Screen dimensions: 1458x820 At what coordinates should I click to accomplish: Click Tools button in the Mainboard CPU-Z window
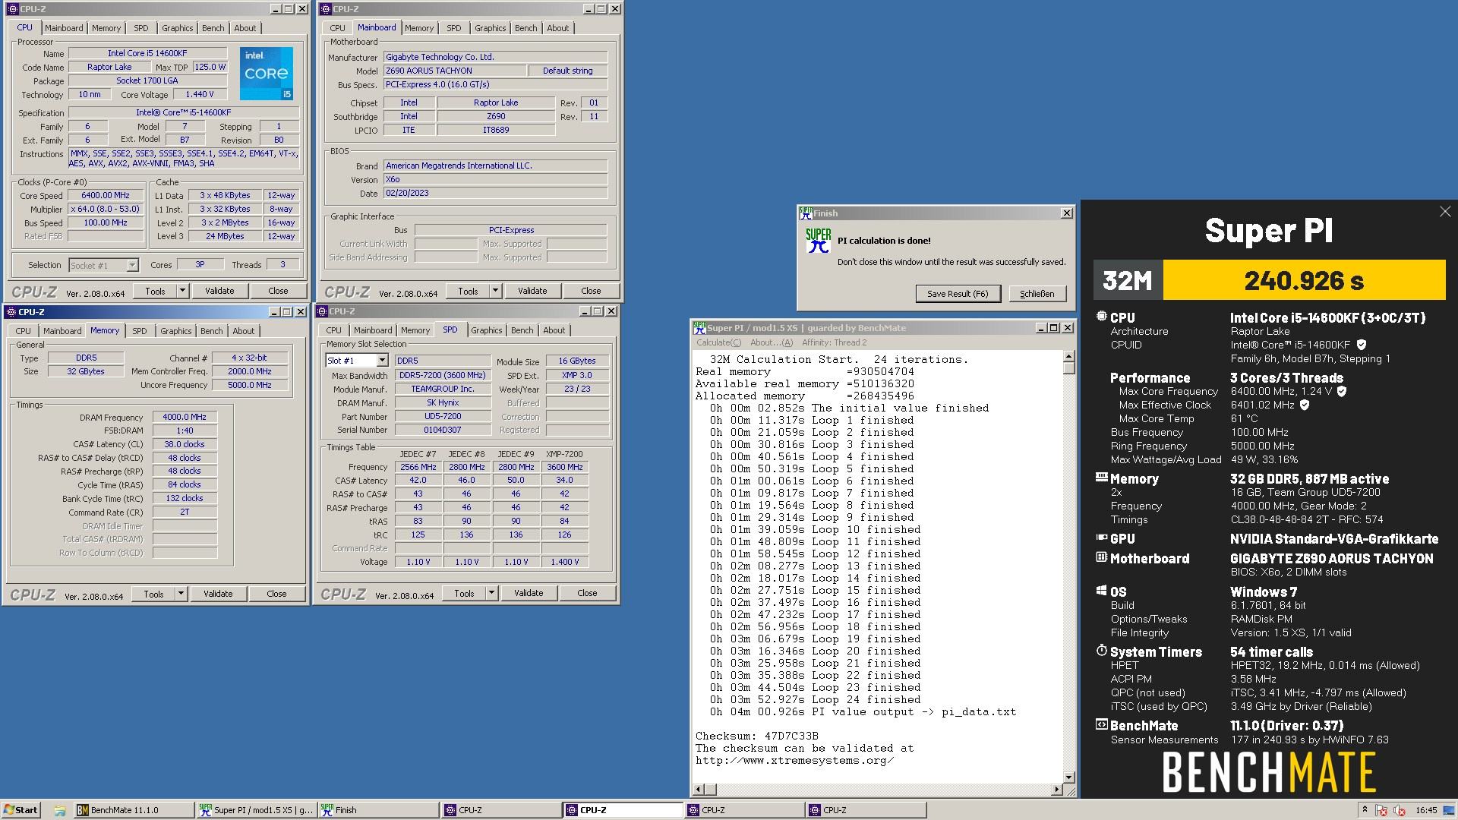469,291
